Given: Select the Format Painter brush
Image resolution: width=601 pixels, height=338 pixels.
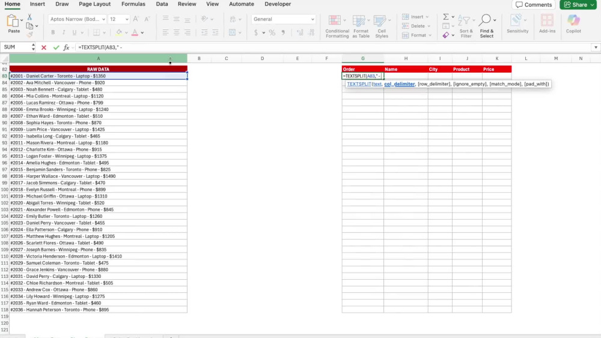Looking at the screenshot, I should [29, 34].
